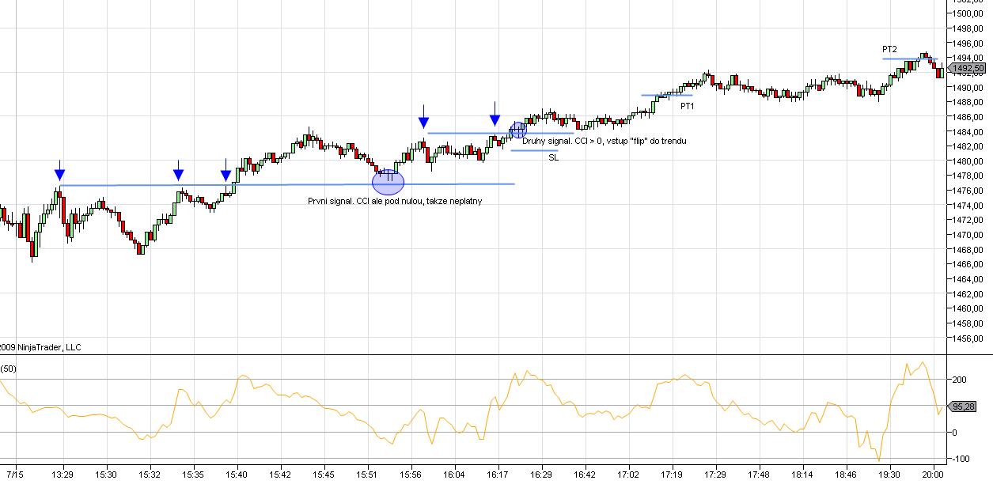Click the 1500,00 price axis label

[968, 13]
